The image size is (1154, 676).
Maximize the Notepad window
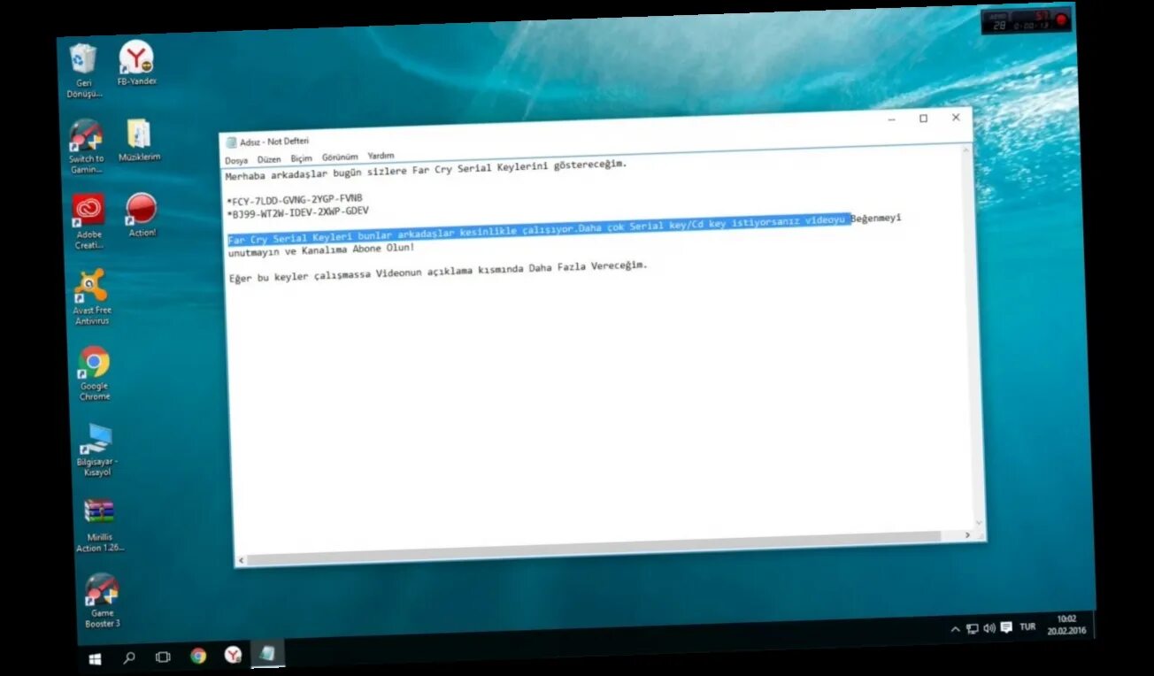coord(923,119)
